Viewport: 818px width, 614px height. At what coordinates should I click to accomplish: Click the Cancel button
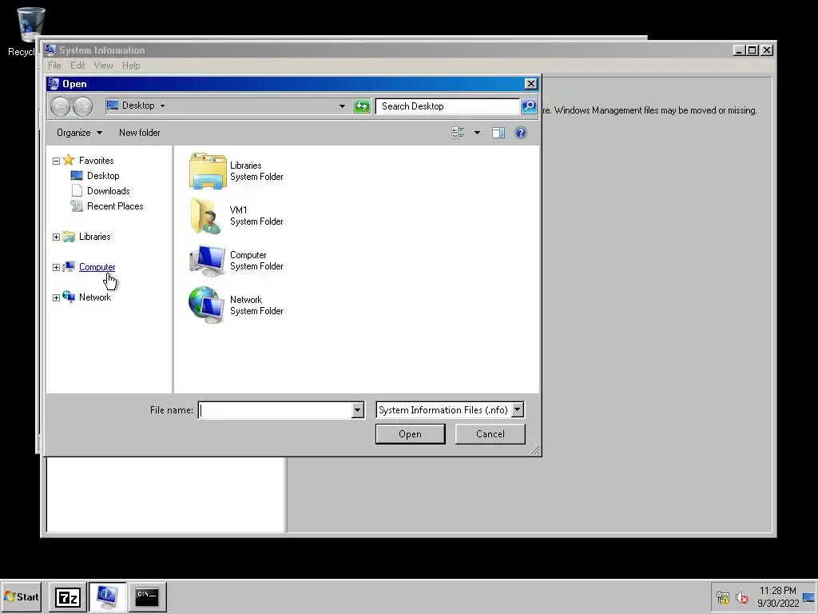[490, 434]
